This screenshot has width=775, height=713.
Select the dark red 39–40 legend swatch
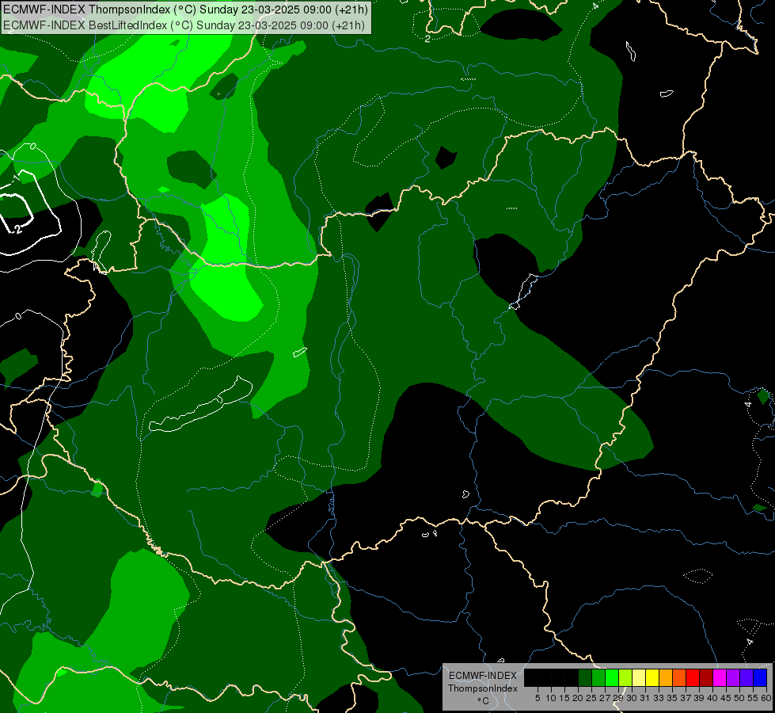[x=706, y=677]
